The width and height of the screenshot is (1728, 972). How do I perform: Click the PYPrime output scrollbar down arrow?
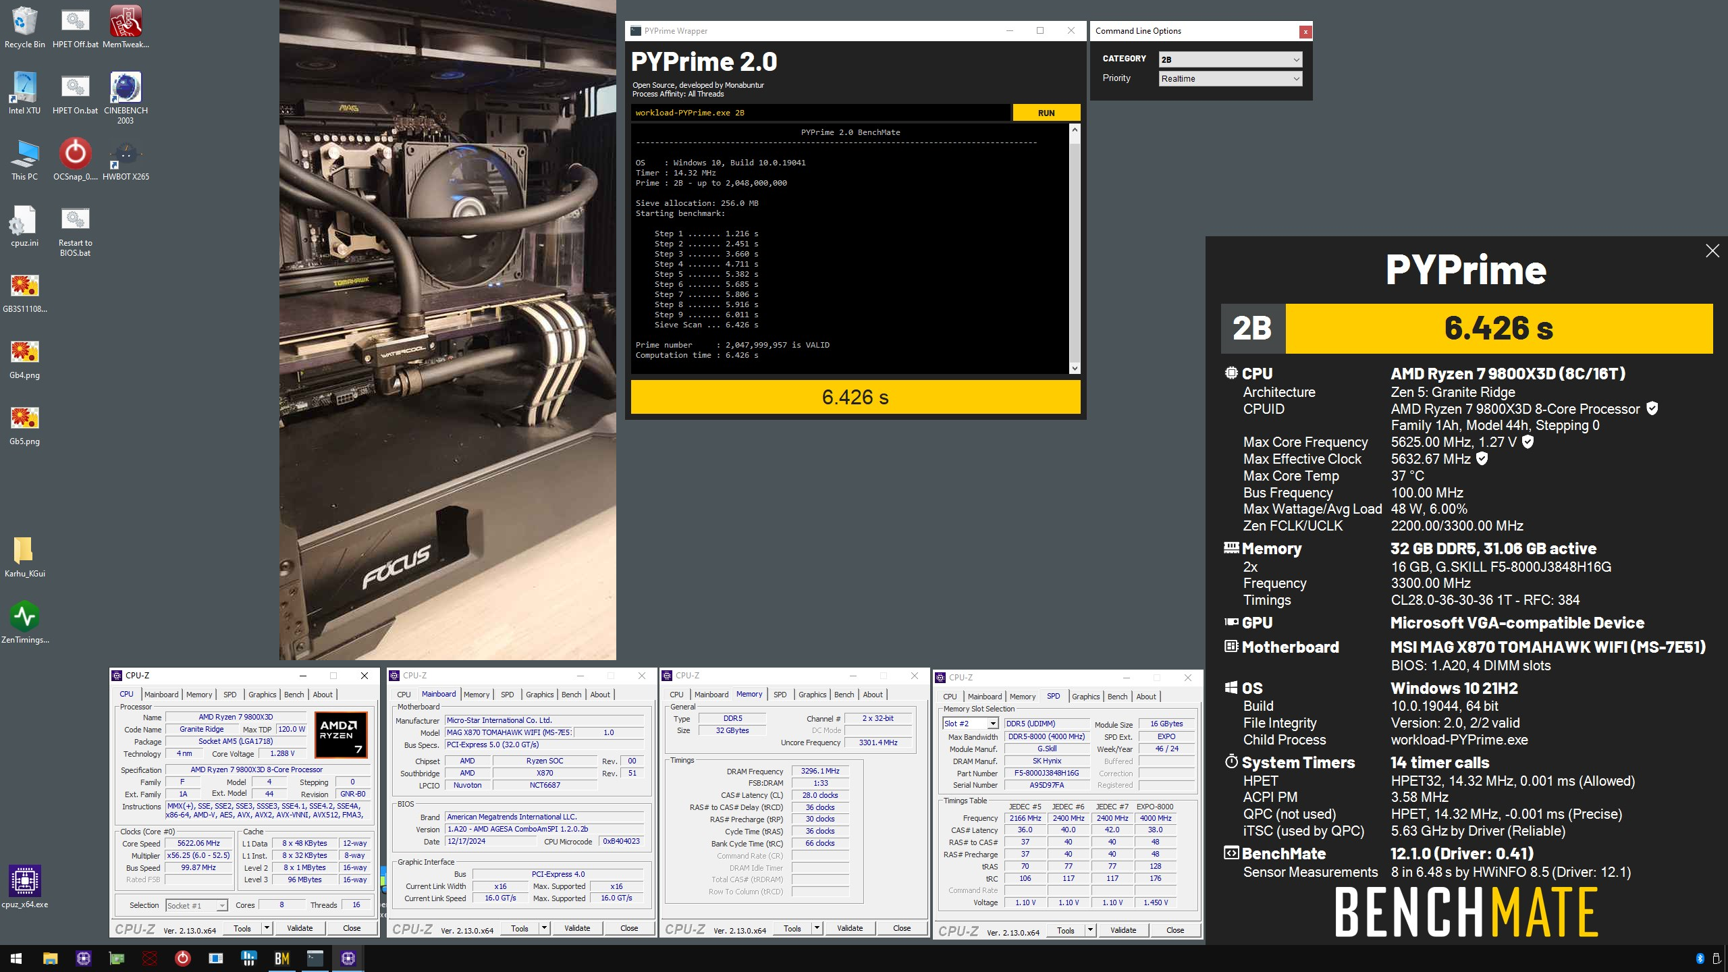[1075, 368]
